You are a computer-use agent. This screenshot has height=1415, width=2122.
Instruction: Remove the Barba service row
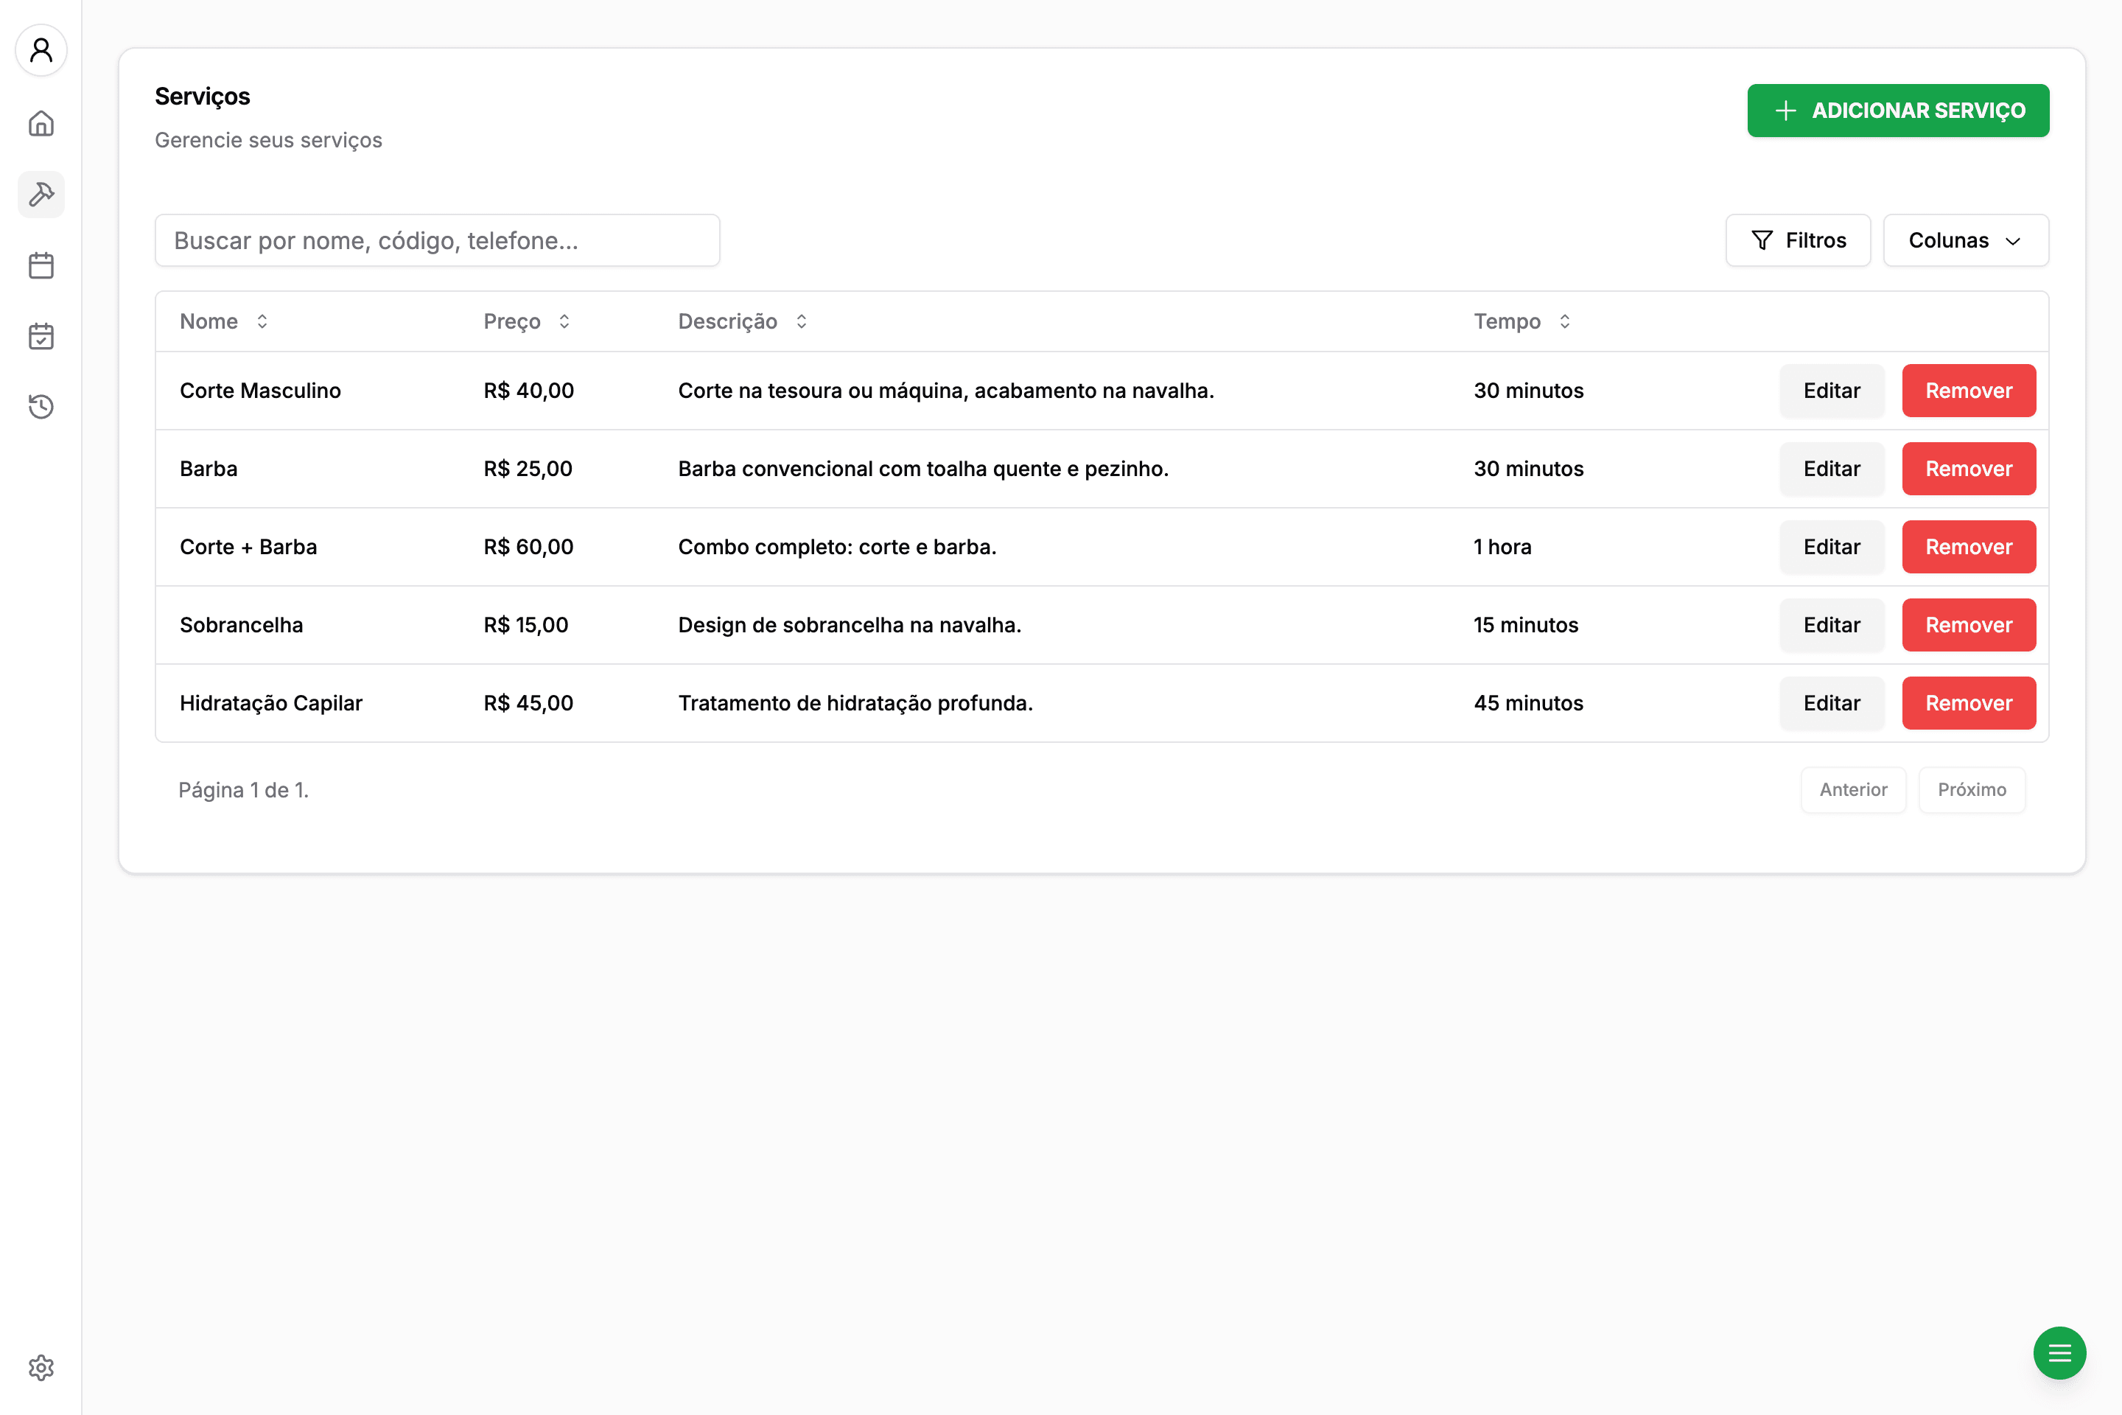coord(1969,469)
